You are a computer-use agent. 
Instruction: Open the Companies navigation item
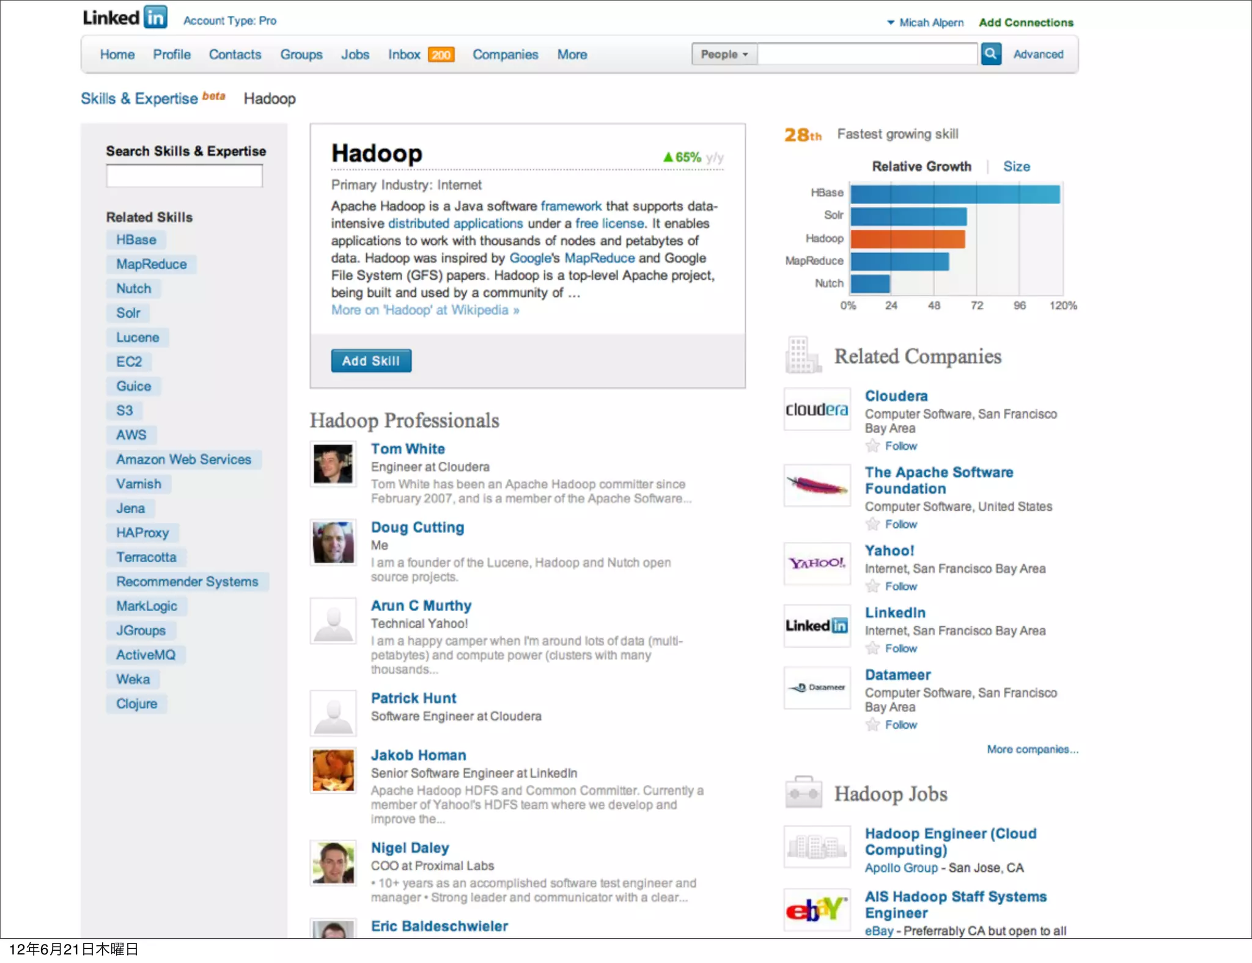[x=505, y=54]
